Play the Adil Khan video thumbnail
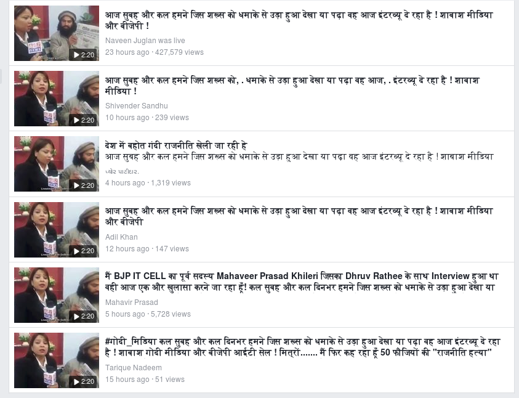519x398 pixels. click(56, 229)
